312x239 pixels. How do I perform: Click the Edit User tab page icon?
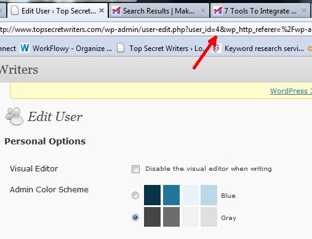[15, 10]
